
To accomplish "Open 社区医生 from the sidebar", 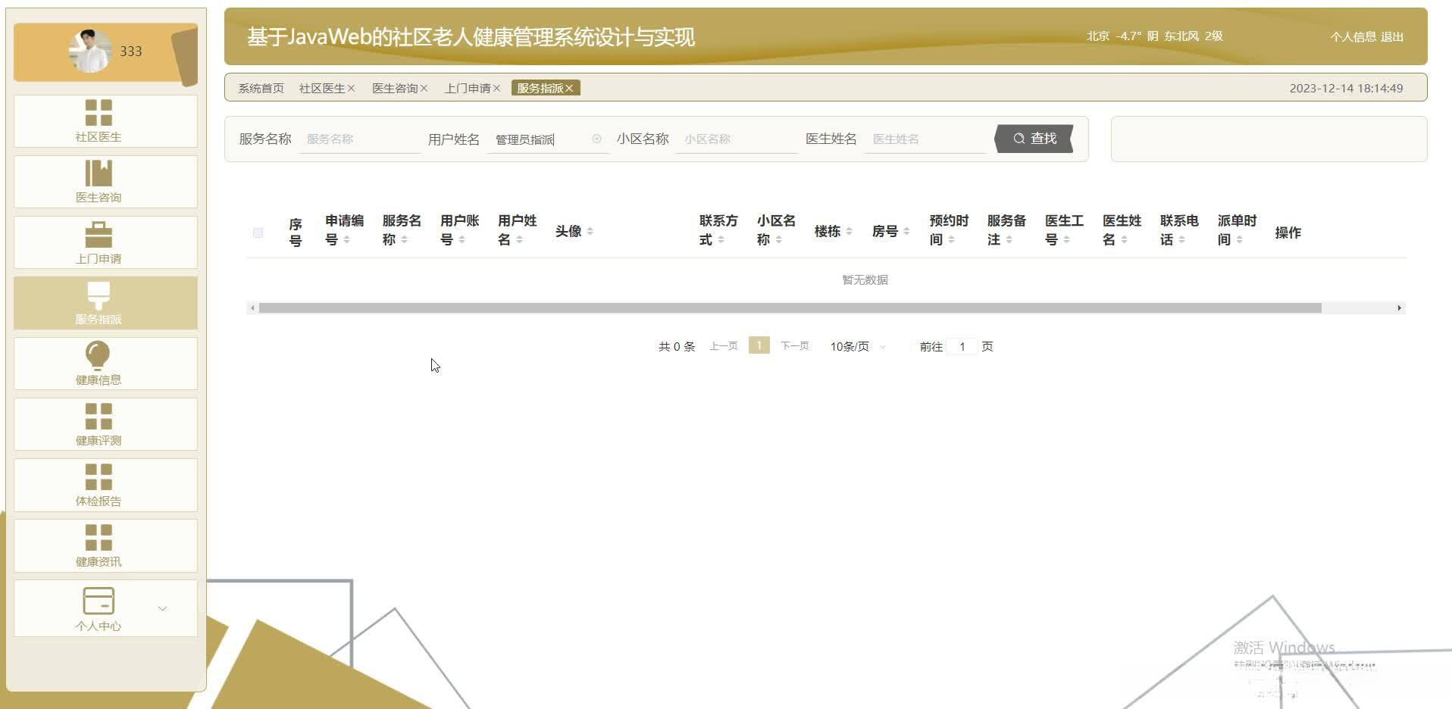I will pyautogui.click(x=103, y=121).
